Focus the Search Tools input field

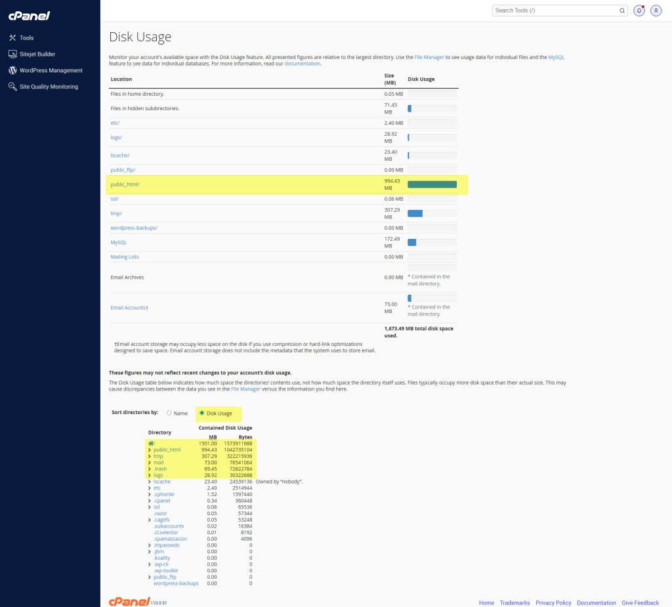point(555,10)
